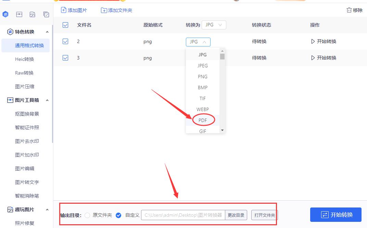
Task: Uncheck the checkbox for file 3
Action: [x=65, y=58]
